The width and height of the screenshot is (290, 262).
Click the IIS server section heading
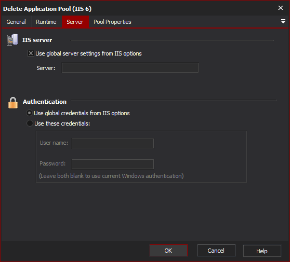(37, 40)
